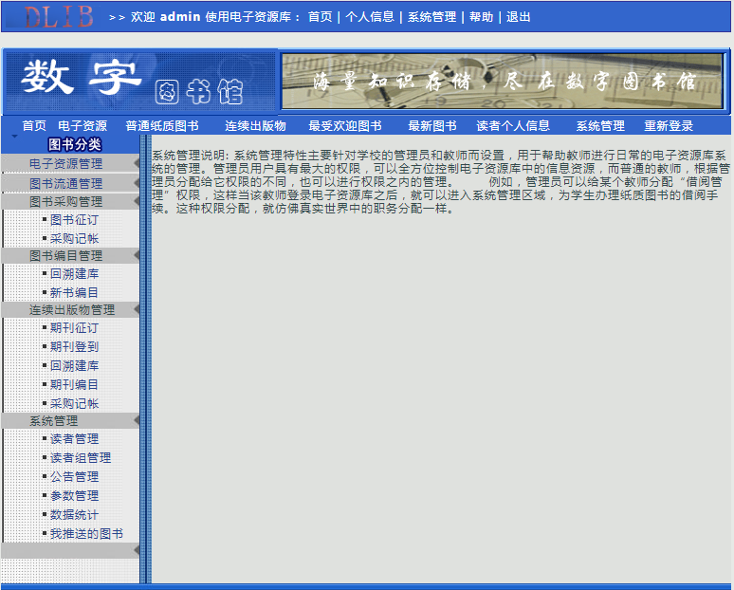Click the 数字图书馆 logo banner

(x=140, y=82)
